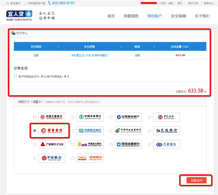Click the phone icon beside 手机借款客户端
Screen dimensions: 218x195
point(25,3)
